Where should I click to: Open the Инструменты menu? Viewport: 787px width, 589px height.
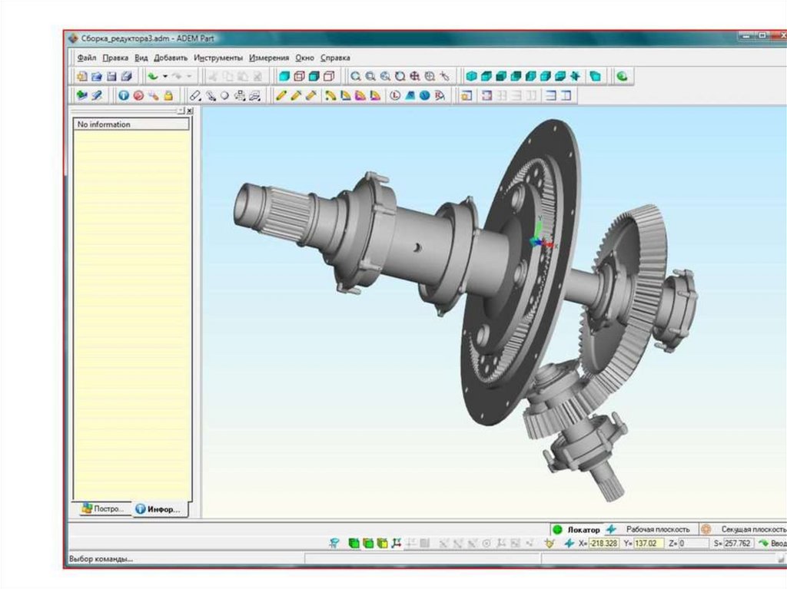(218, 58)
